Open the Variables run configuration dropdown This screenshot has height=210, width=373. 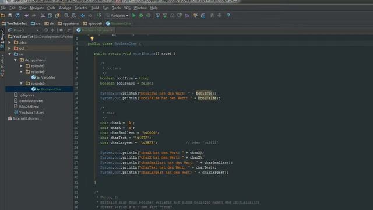tap(118, 16)
